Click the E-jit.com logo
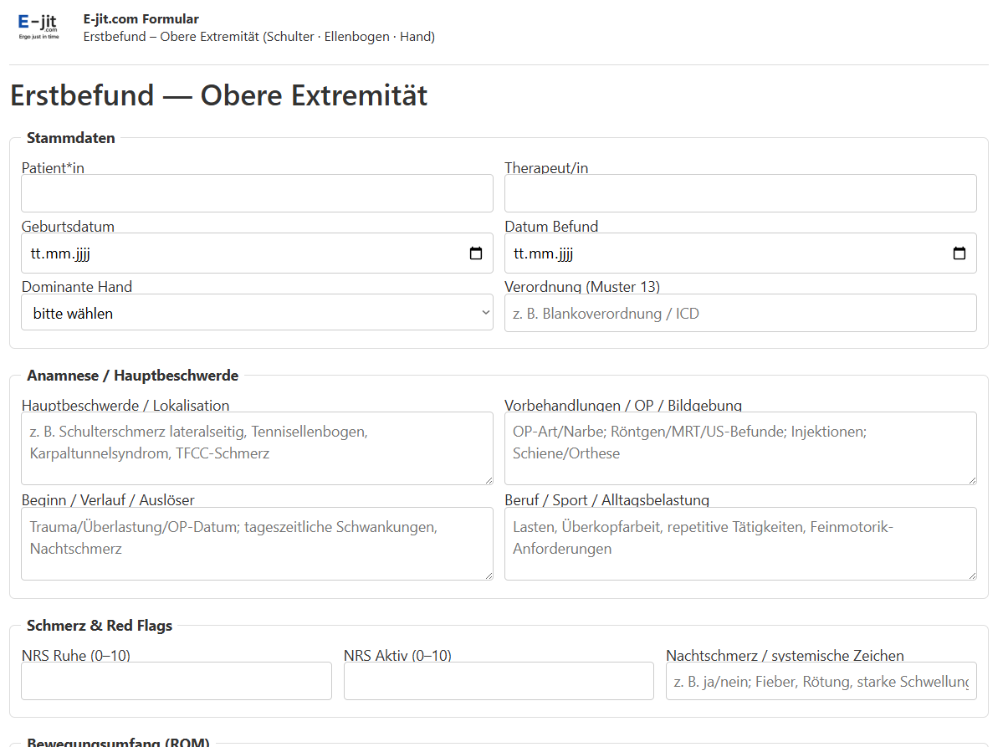Viewport: 1008px width, 747px height. tap(39, 28)
